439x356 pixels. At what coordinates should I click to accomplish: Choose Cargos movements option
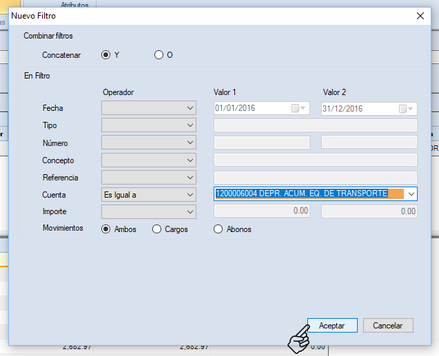coord(156,229)
